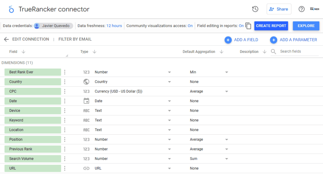Open options menu for Previous Rank field

pyautogui.click(x=65, y=149)
